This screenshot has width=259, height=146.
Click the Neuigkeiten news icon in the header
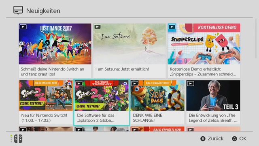click(18, 10)
